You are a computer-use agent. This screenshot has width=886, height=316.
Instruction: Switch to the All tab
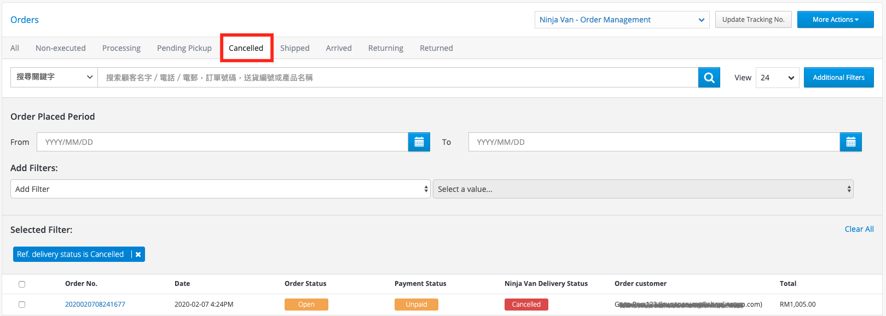15,48
